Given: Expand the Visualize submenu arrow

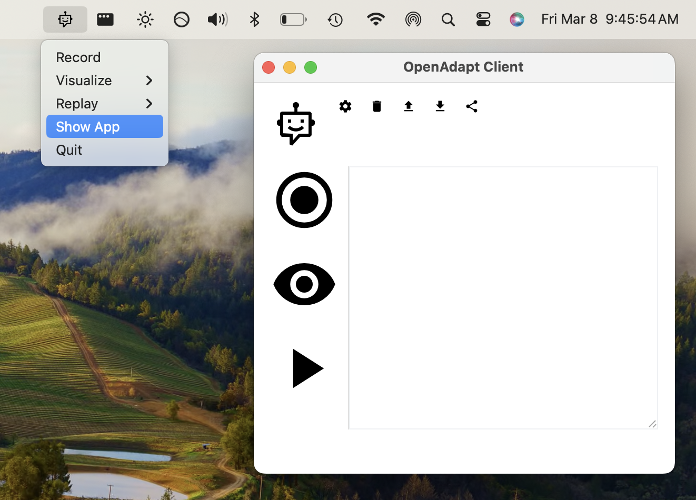Looking at the screenshot, I should (x=149, y=81).
